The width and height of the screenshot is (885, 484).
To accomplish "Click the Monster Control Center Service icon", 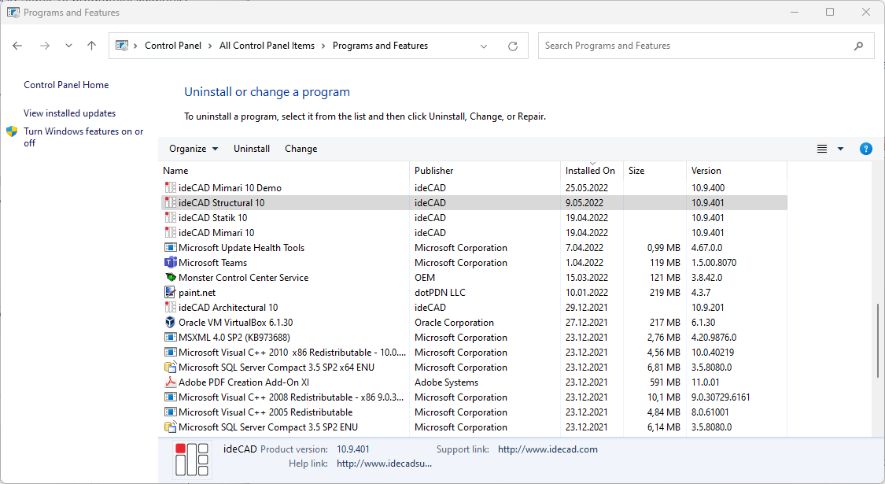I will click(x=171, y=278).
